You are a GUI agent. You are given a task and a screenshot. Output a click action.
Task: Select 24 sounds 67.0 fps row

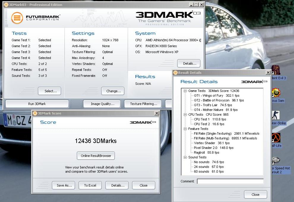click(x=209, y=167)
